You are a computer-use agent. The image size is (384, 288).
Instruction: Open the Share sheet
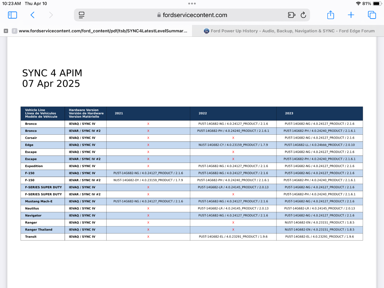coord(331,15)
